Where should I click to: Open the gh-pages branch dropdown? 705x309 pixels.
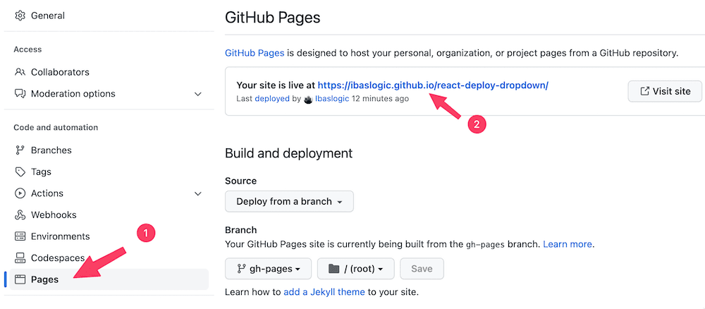[269, 269]
